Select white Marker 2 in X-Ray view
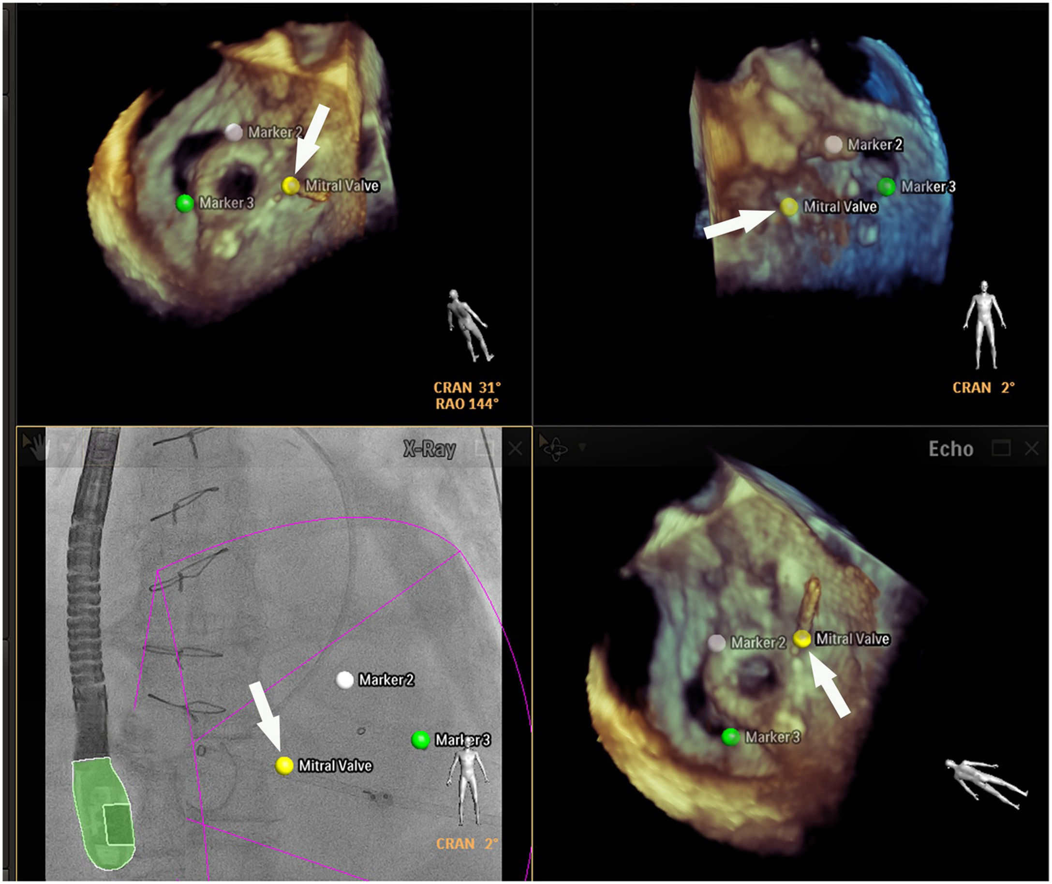 pos(345,680)
